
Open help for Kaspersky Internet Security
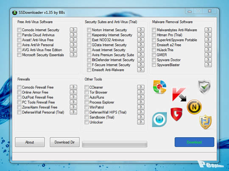click(141, 35)
